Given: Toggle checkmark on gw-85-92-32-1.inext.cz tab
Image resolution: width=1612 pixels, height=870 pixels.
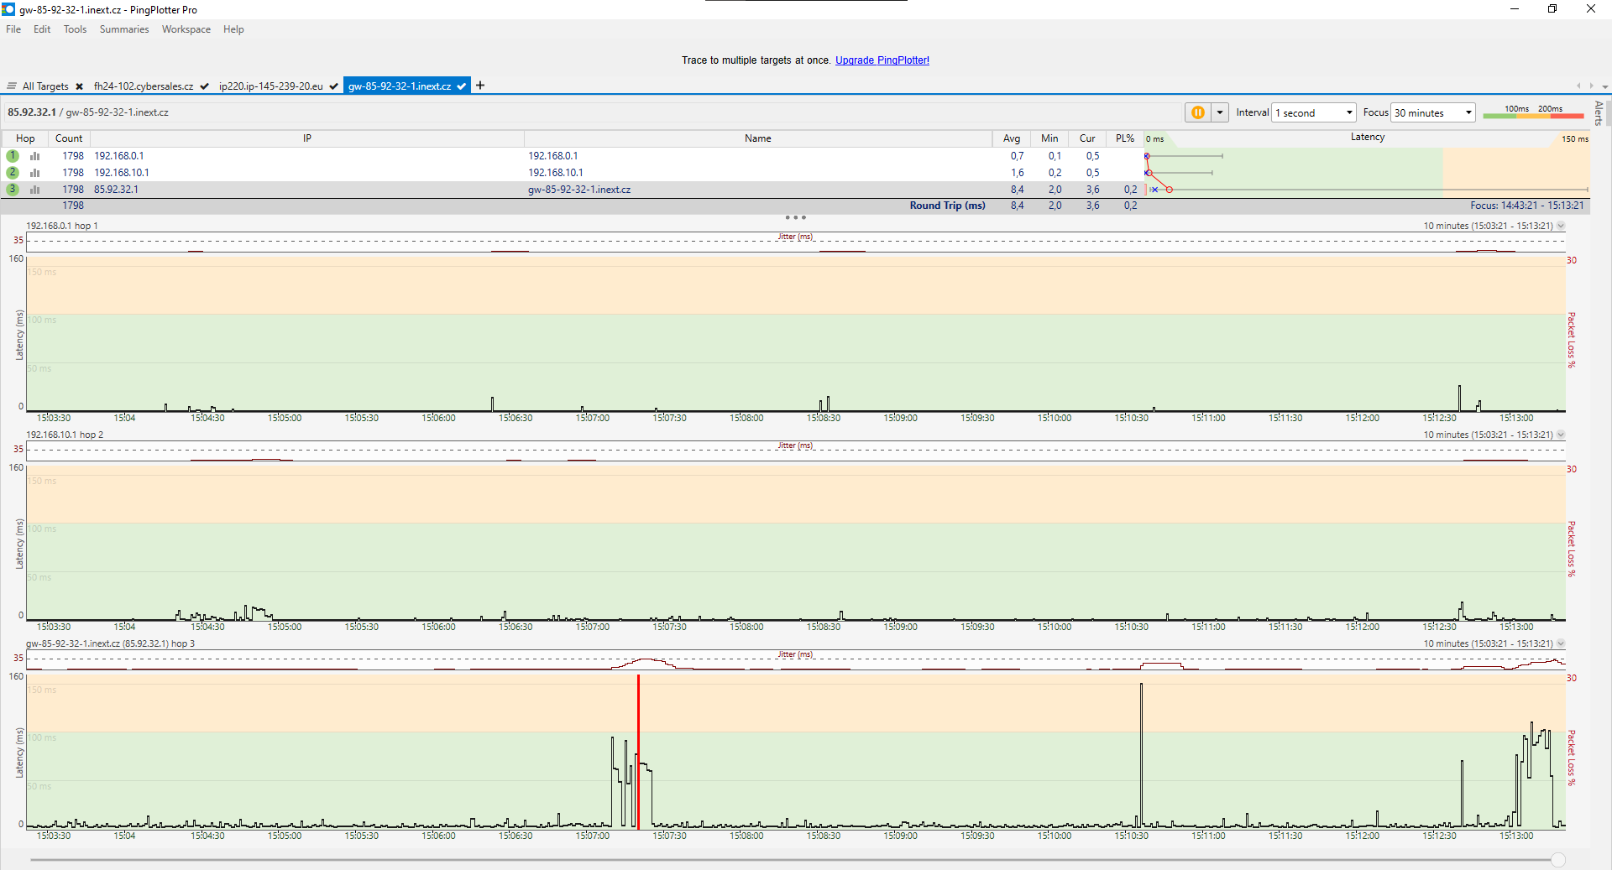Looking at the screenshot, I should pos(461,86).
